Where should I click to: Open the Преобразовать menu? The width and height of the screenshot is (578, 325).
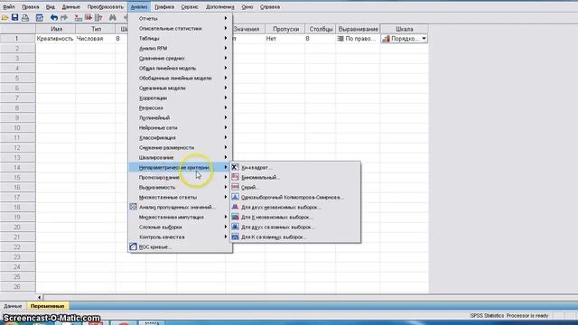[x=105, y=7]
